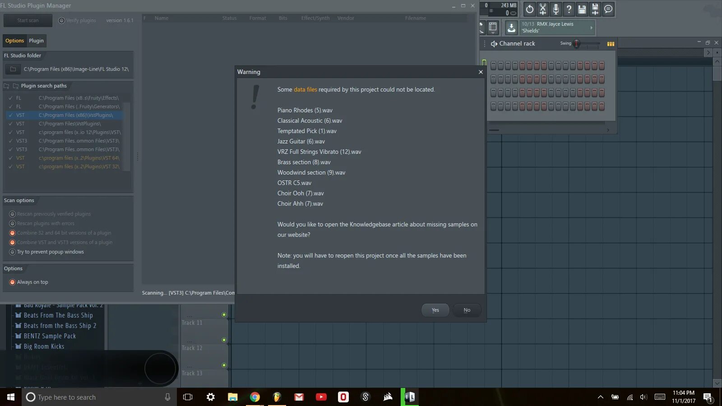This screenshot has height=406, width=722.
Task: Open the audio editor scissors icon
Action: click(x=543, y=9)
